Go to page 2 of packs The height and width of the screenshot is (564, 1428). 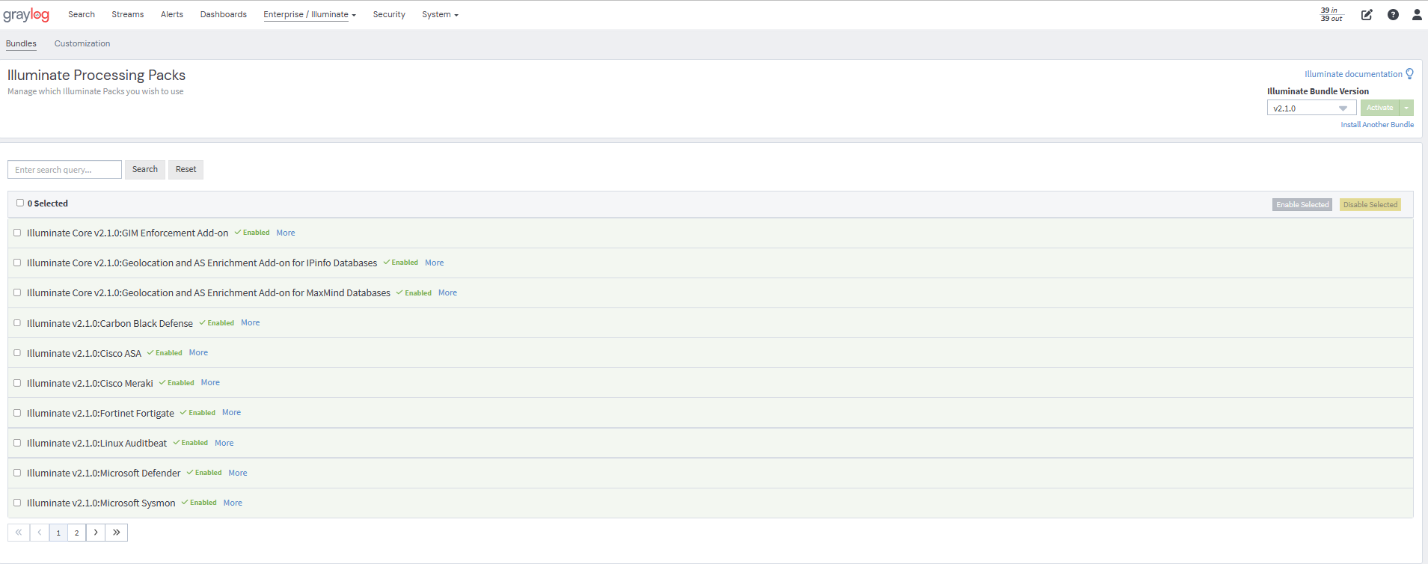[x=76, y=533]
